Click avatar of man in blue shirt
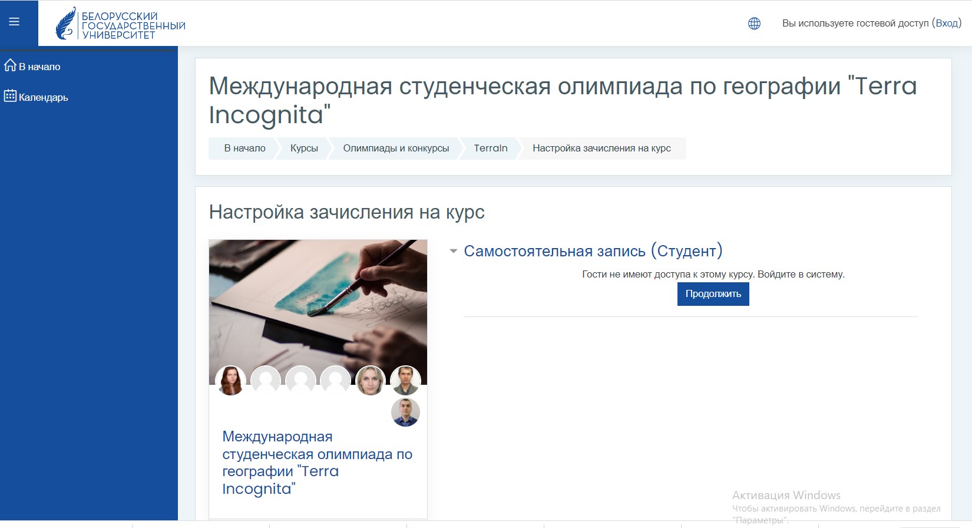 (x=405, y=412)
